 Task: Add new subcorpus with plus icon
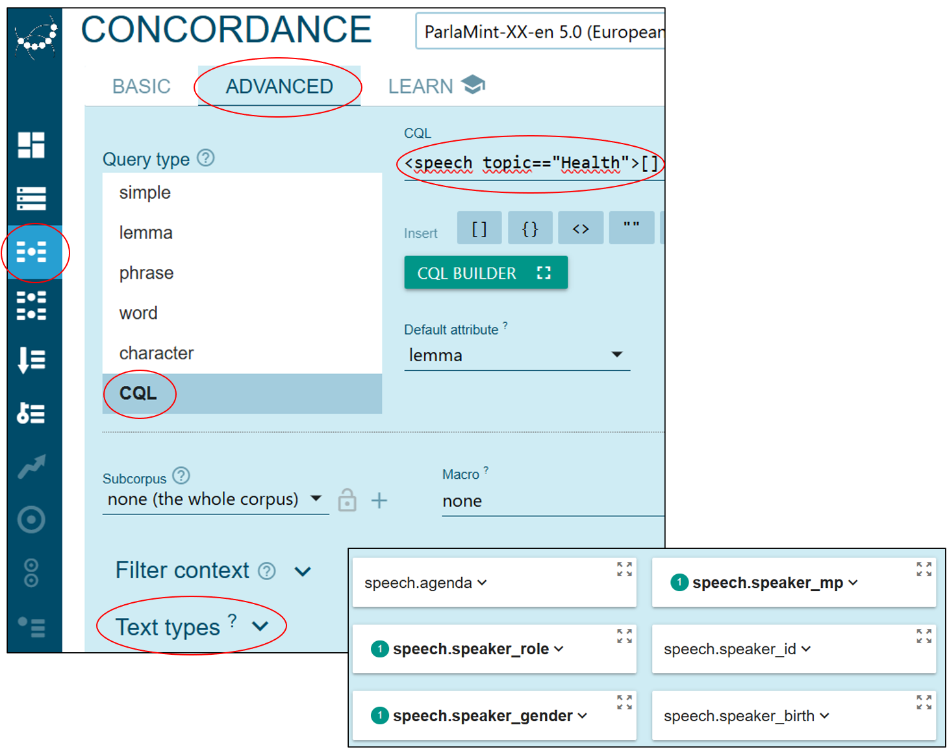coord(379,500)
